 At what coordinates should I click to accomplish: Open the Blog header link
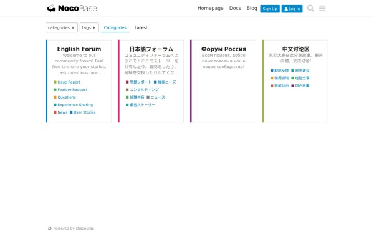click(x=252, y=8)
